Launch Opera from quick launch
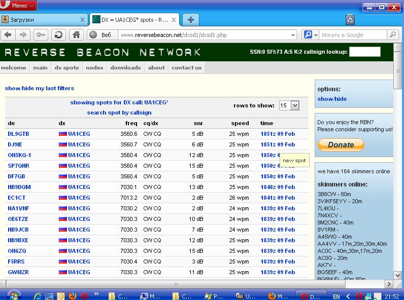 (84, 296)
